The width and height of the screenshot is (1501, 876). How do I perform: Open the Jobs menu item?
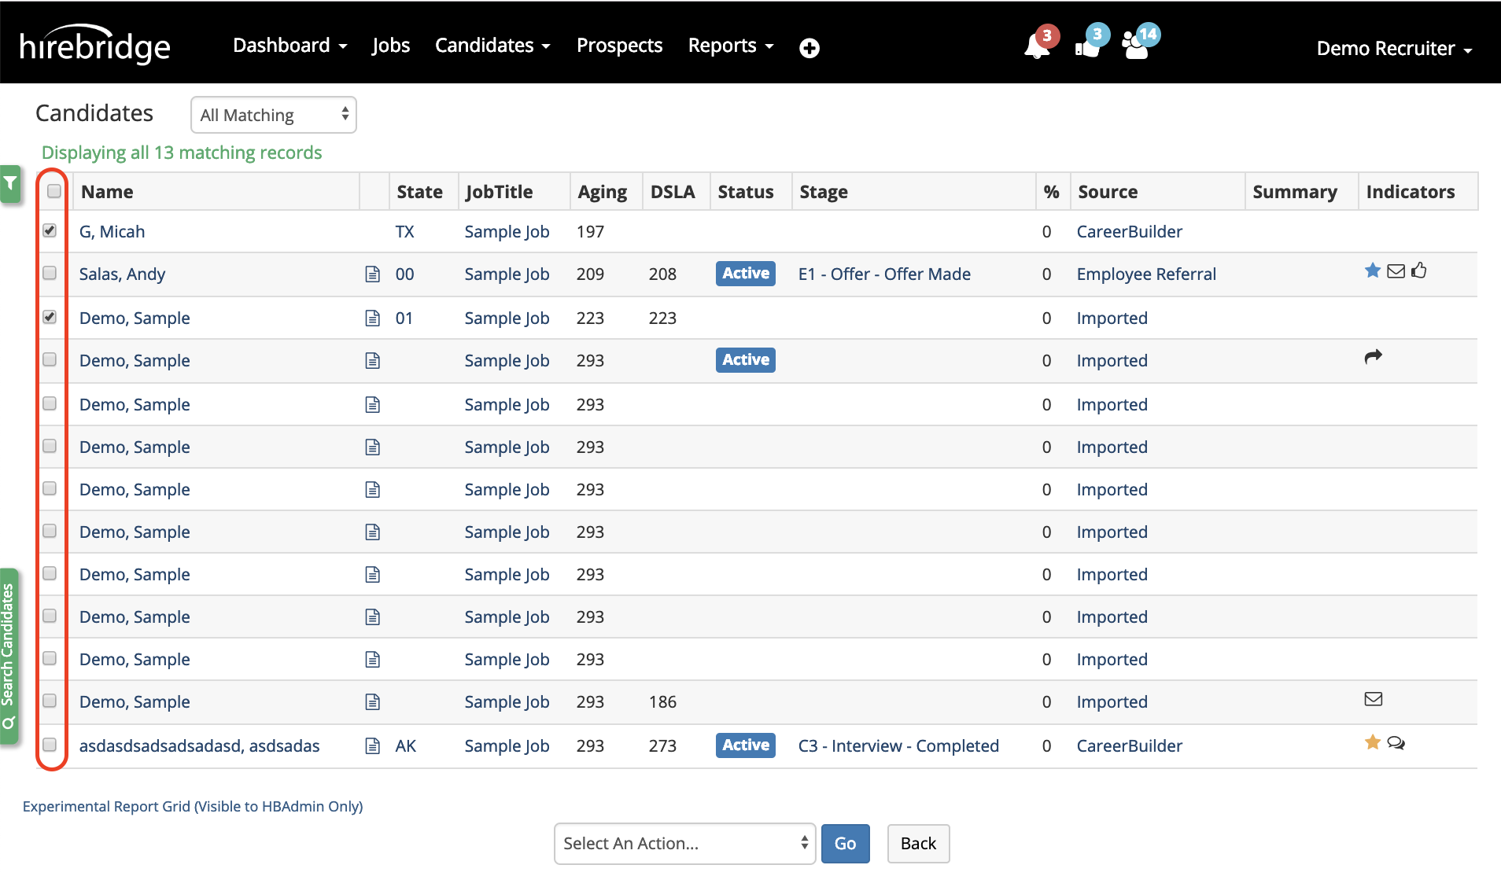click(x=390, y=46)
